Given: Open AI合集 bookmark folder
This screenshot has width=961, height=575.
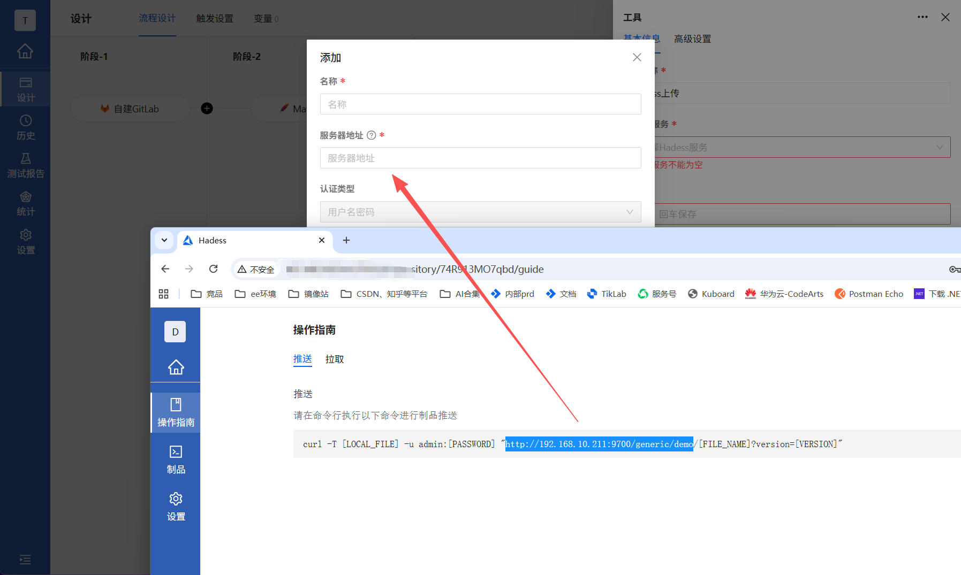Looking at the screenshot, I should 460,294.
